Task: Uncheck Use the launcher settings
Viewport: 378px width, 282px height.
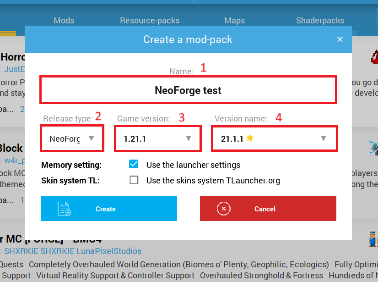Action: point(134,164)
